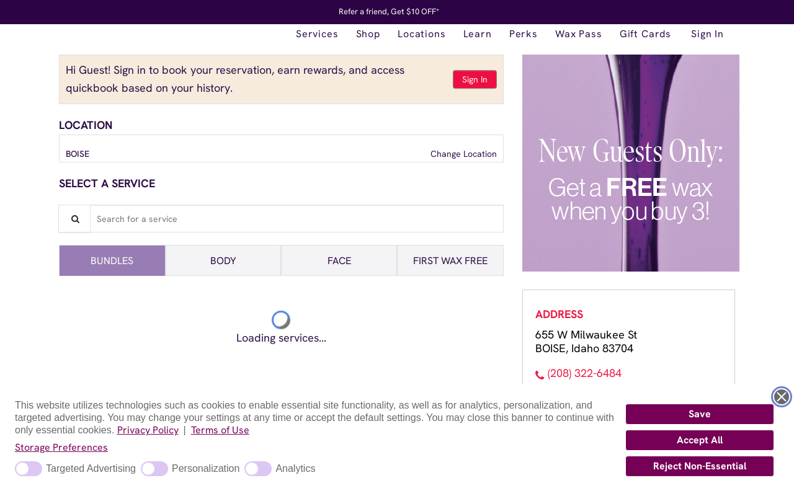The width and height of the screenshot is (794, 496).
Task: Toggle Targeted Advertising switch
Action: click(29, 469)
